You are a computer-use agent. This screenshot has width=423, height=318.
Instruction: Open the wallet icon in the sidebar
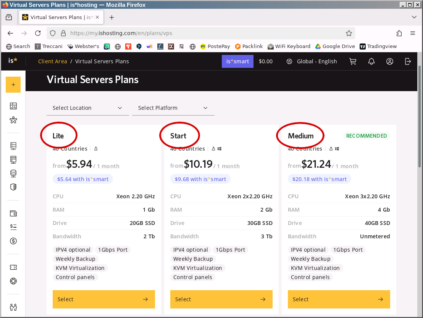13,214
